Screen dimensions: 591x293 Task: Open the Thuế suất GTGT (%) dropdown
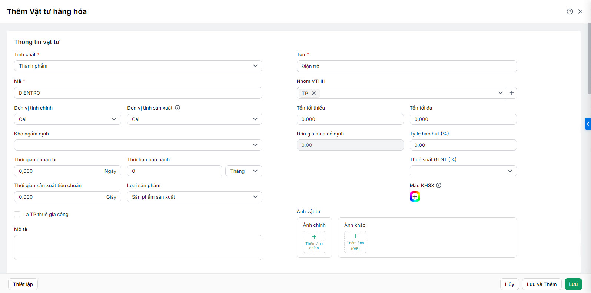pyautogui.click(x=463, y=171)
